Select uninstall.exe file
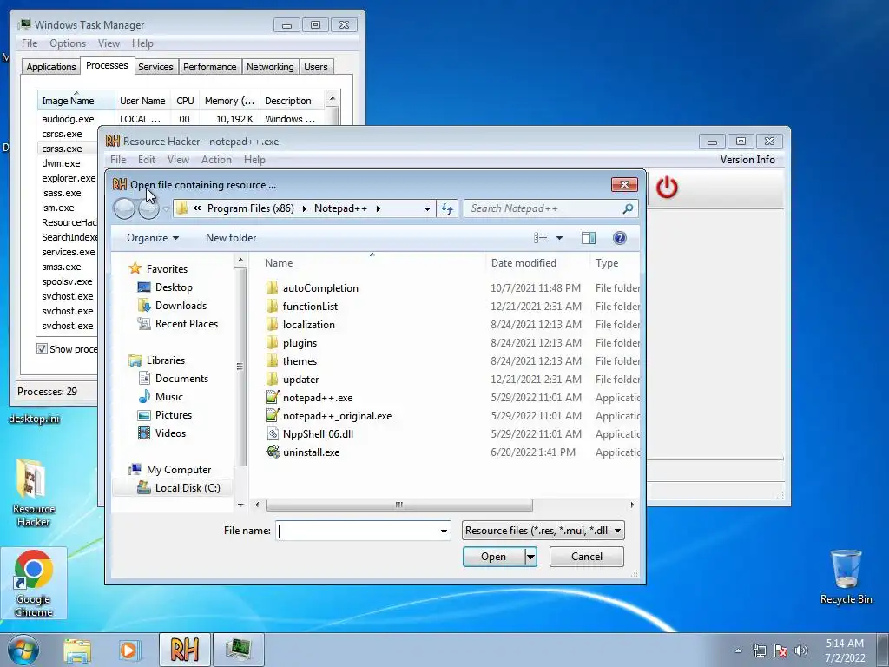 click(x=312, y=452)
